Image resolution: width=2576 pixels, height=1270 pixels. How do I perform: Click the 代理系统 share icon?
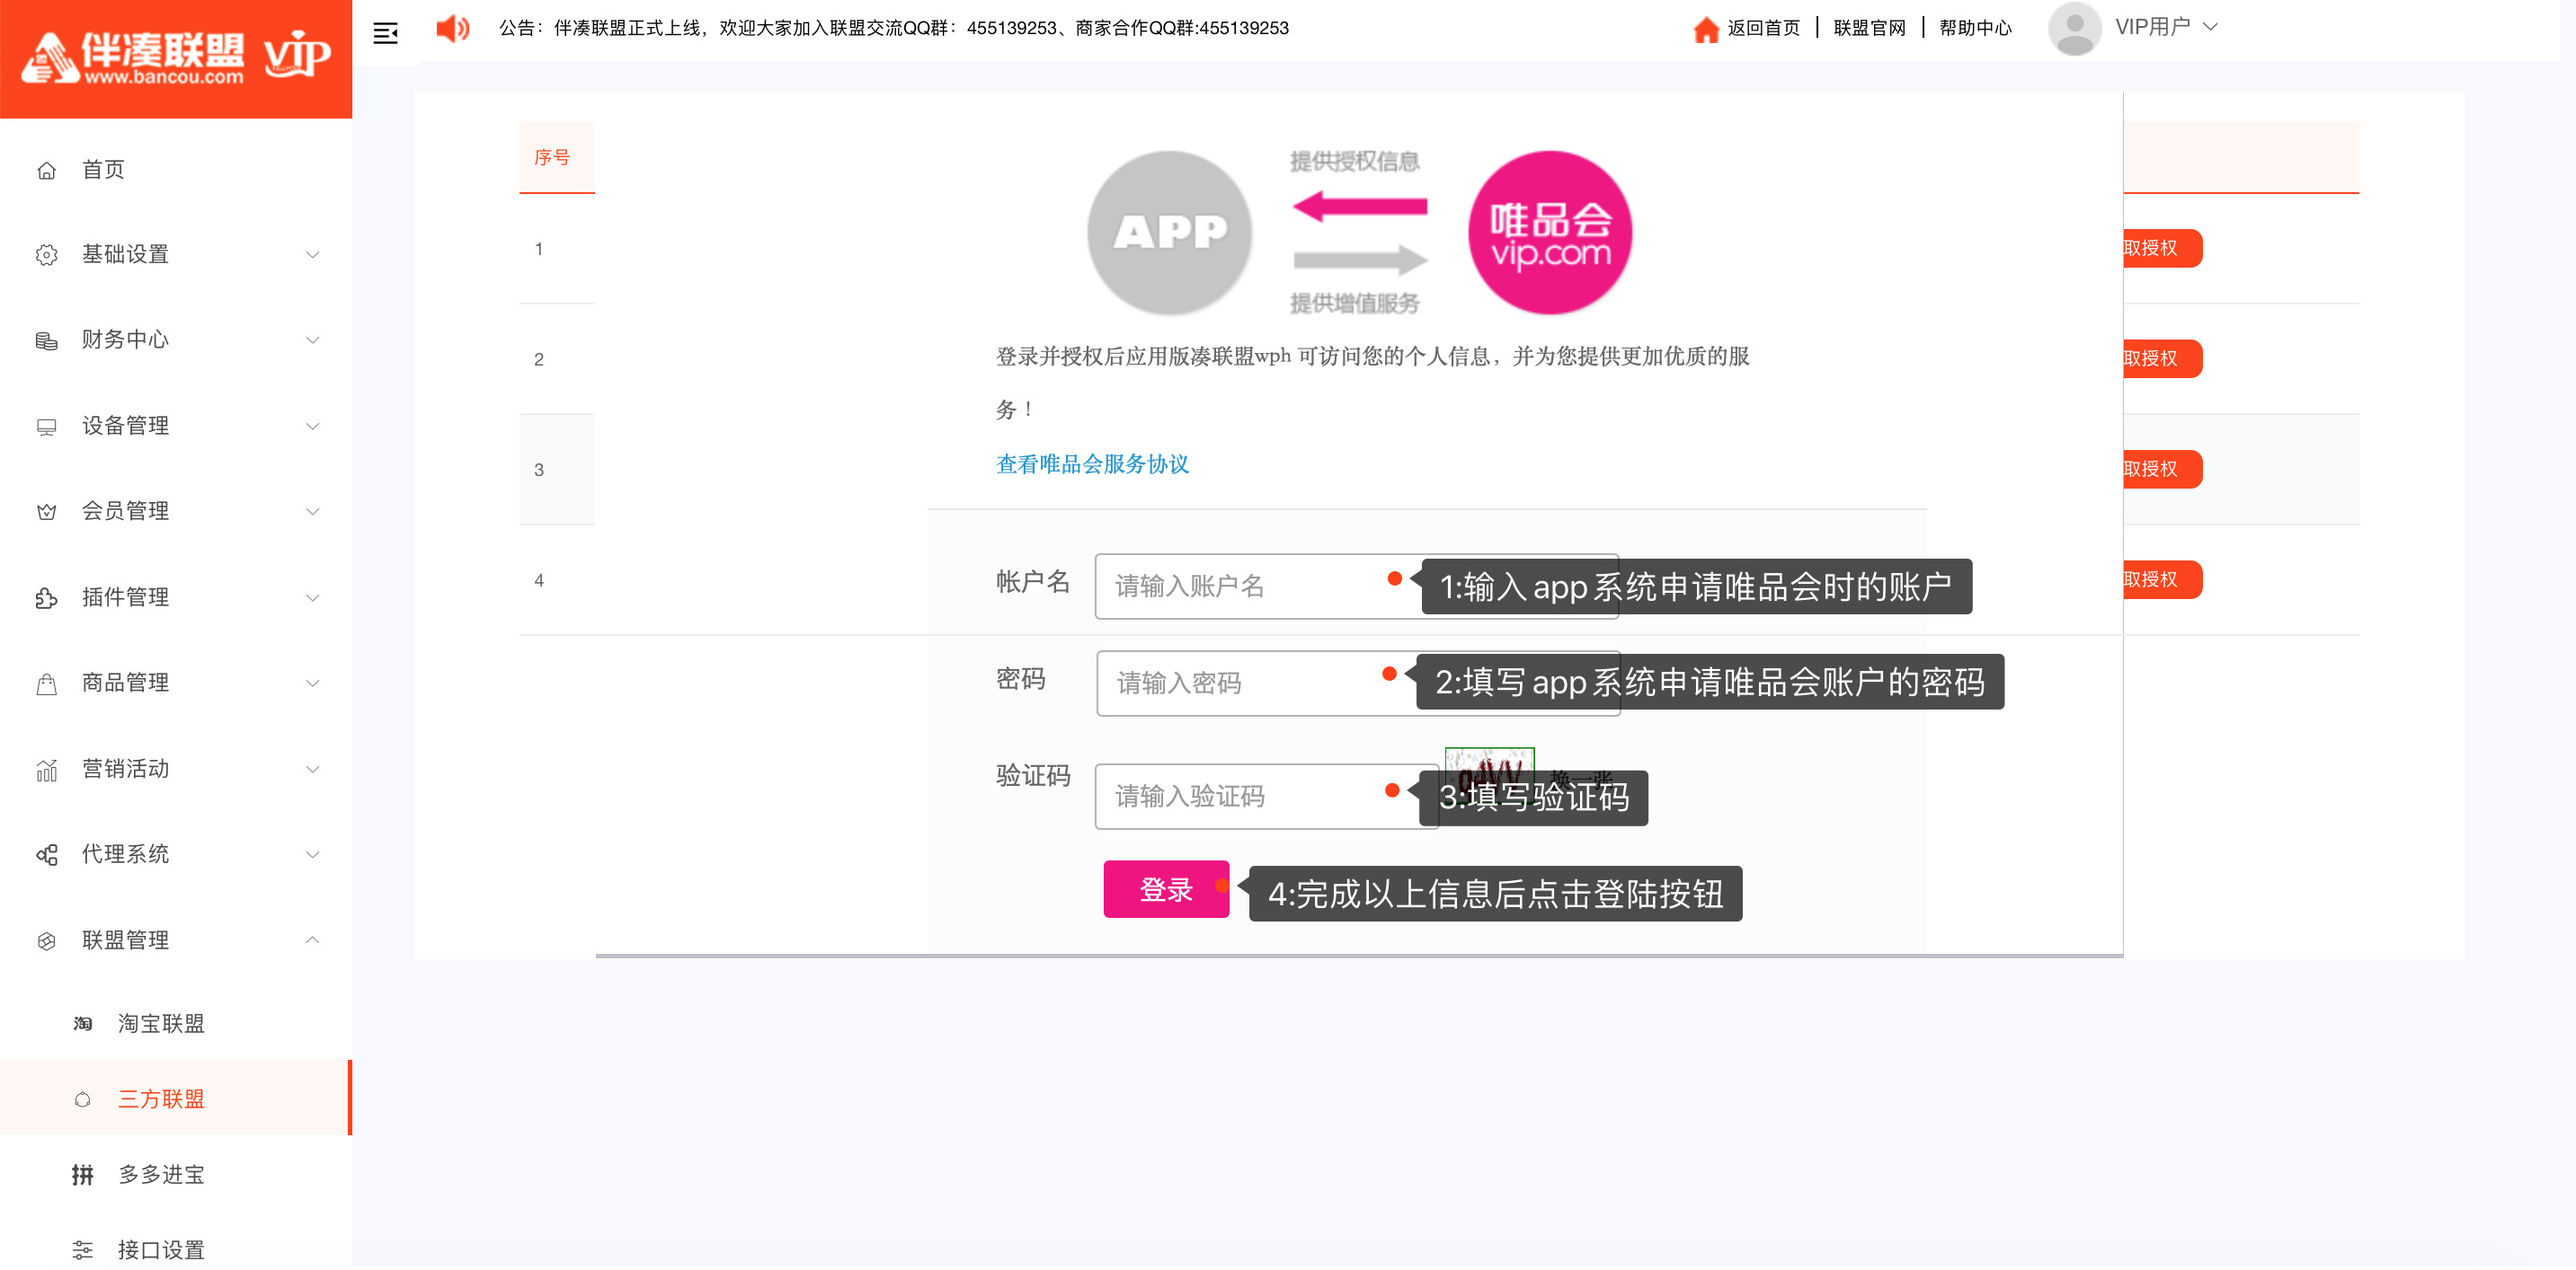46,854
